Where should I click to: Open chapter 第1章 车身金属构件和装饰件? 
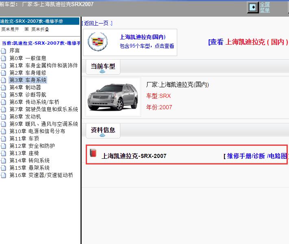pyautogui.click(x=43, y=65)
